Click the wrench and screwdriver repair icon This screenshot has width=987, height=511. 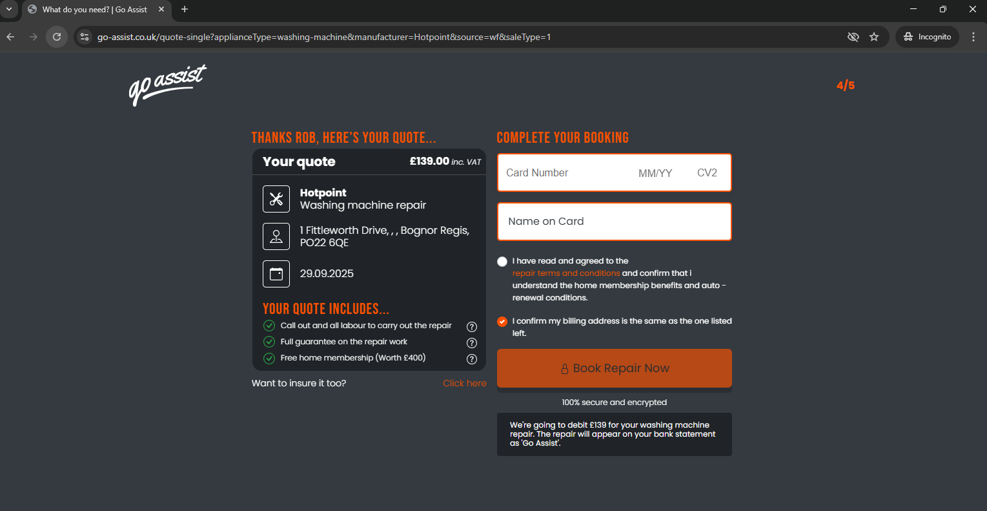point(276,199)
